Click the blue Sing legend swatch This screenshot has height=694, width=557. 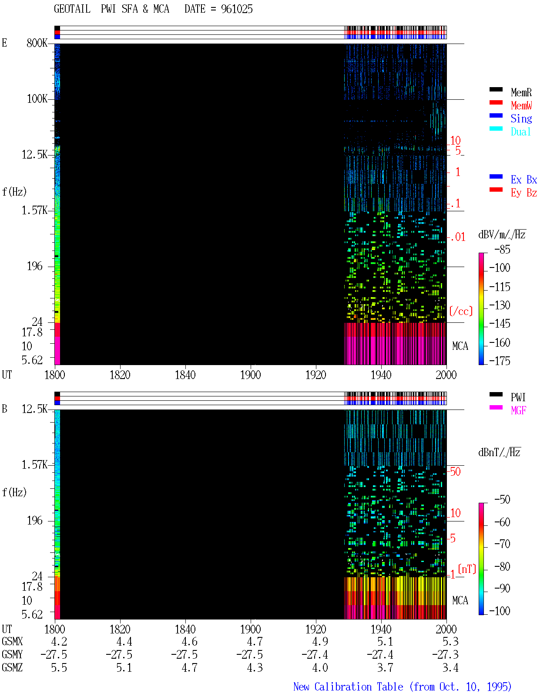[496, 115]
